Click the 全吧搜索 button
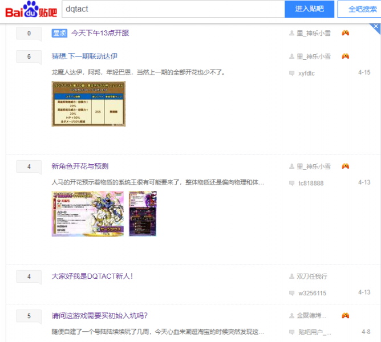Viewport: 381px width, 342px height. (x=360, y=9)
